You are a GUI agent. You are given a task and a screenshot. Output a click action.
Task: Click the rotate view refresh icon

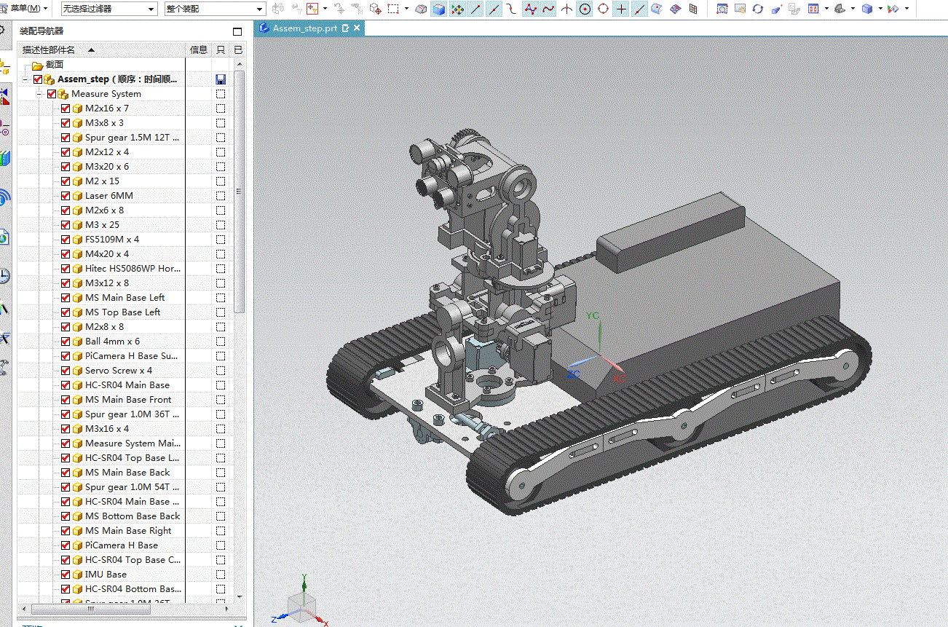(x=758, y=9)
